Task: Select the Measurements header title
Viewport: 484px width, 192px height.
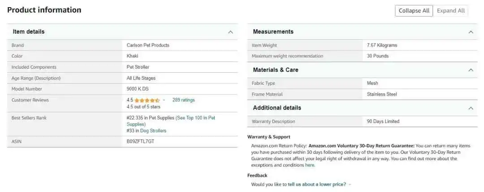Action: (273, 31)
